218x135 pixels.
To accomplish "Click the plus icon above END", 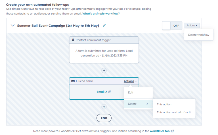I will [104, 107].
